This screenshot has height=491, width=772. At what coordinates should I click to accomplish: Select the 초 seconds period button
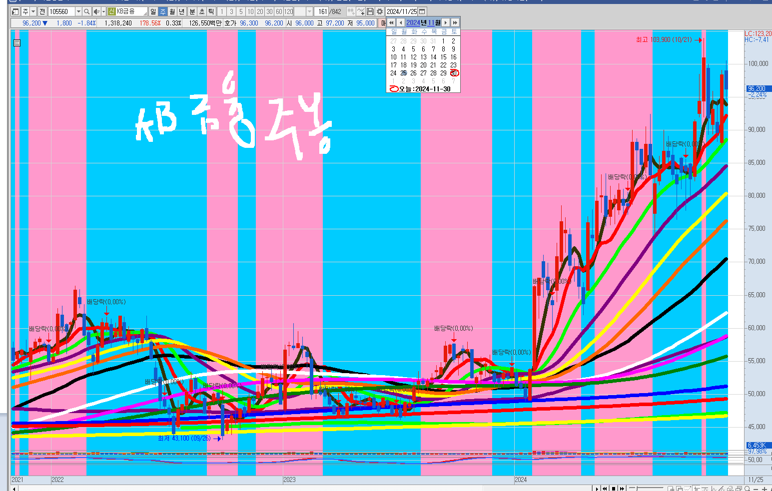201,11
